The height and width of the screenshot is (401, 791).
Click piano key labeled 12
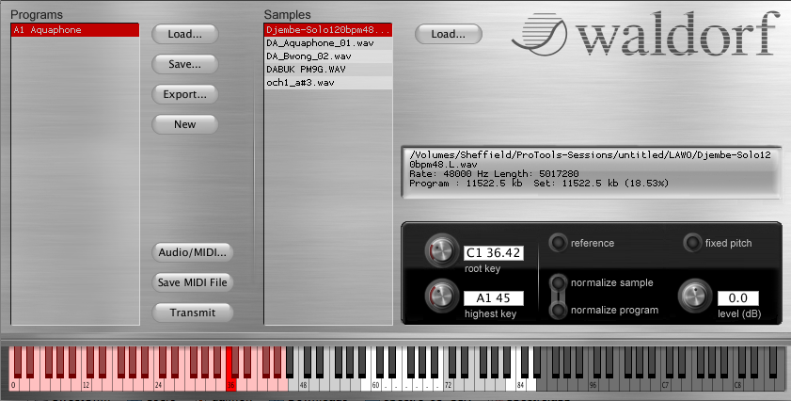[x=87, y=383]
